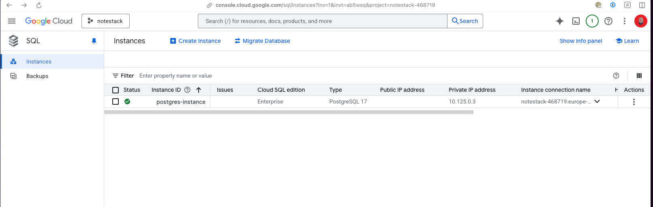This screenshot has height=207, width=653.
Task: Click the PostgreSQL 17 type cell
Action: point(348,101)
